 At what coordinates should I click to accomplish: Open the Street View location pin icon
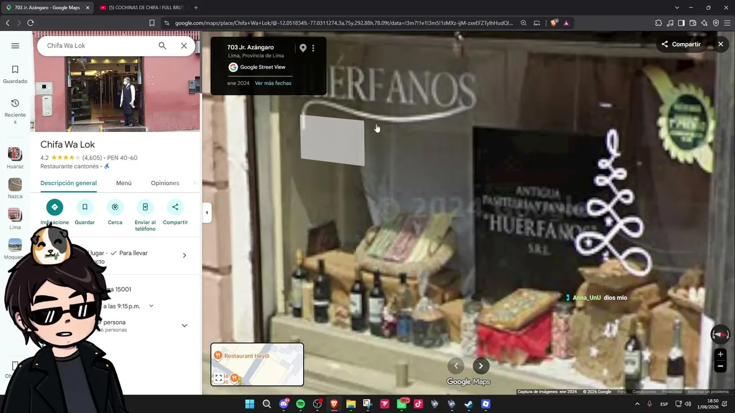tap(303, 48)
